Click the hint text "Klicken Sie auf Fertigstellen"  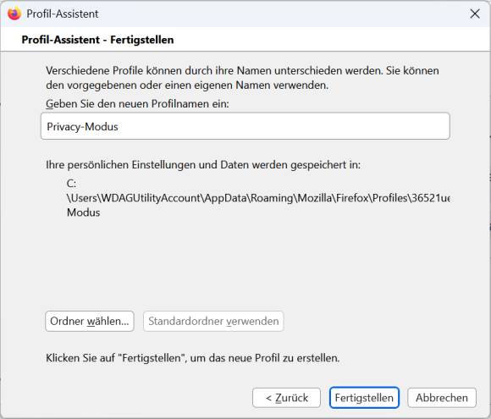tap(192, 358)
